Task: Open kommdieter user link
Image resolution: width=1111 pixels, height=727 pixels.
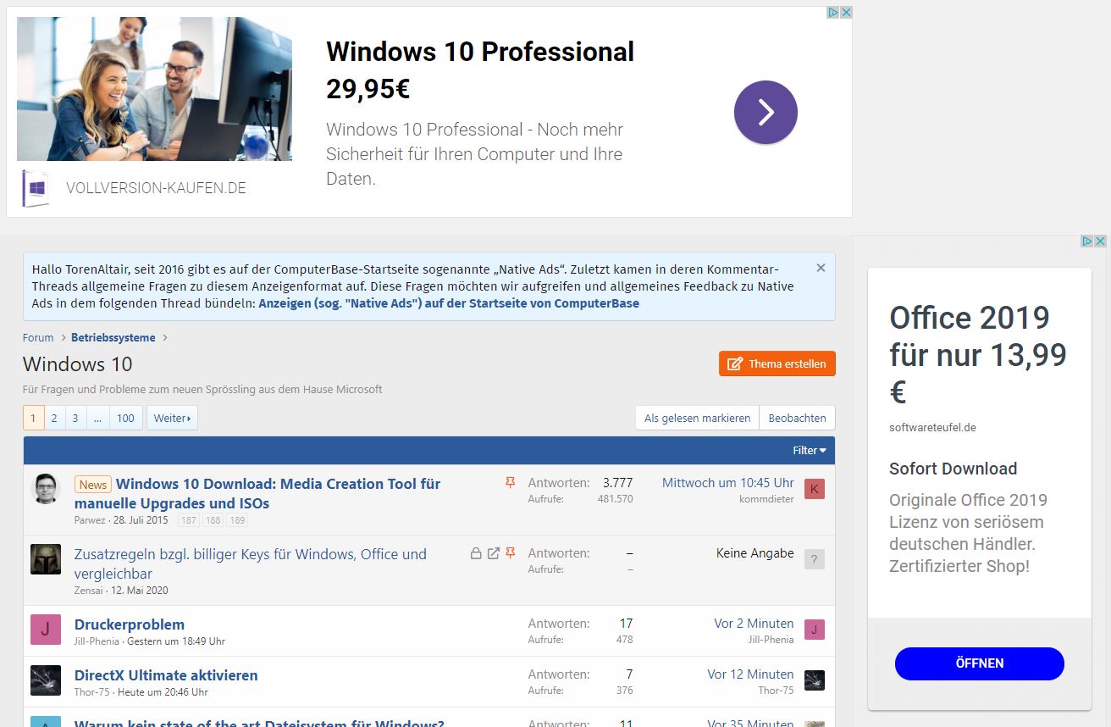Action: point(766,499)
